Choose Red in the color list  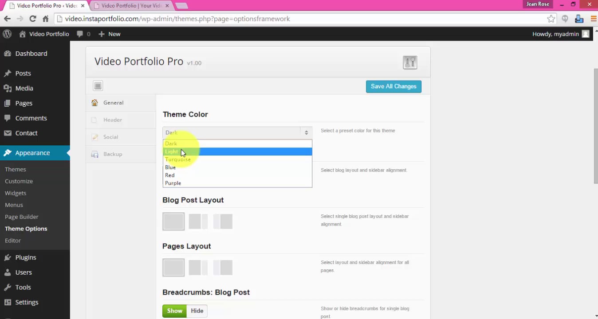pyautogui.click(x=237, y=175)
